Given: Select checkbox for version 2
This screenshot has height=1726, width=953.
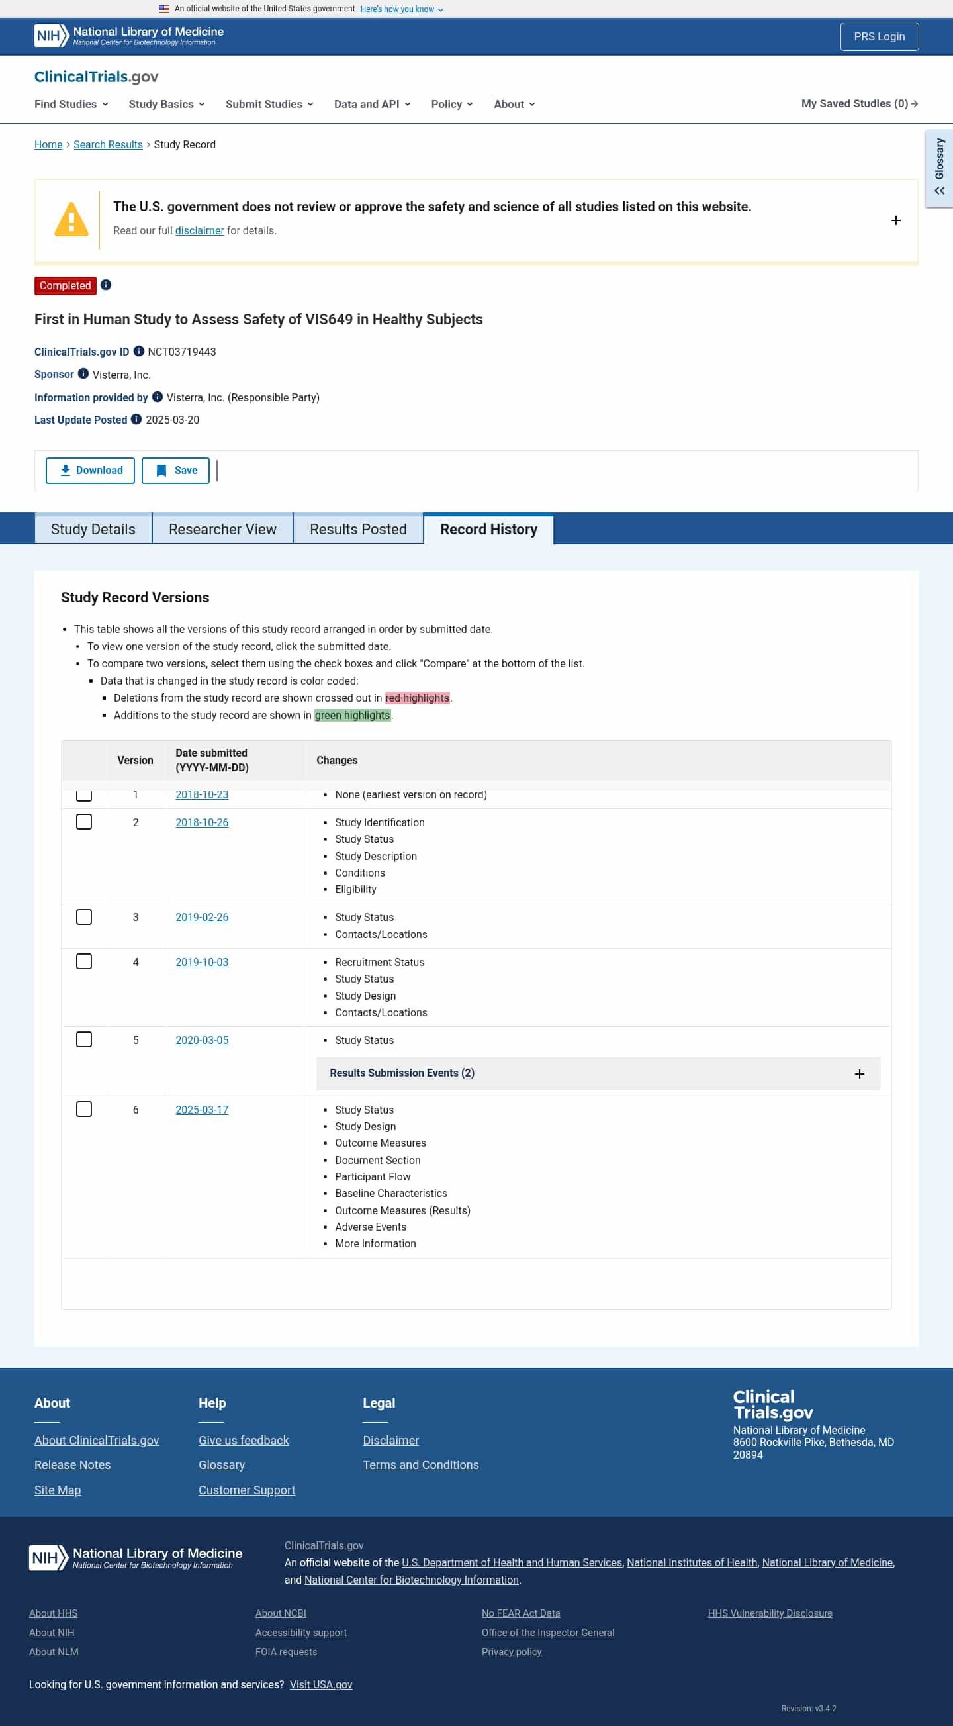Looking at the screenshot, I should 83,822.
